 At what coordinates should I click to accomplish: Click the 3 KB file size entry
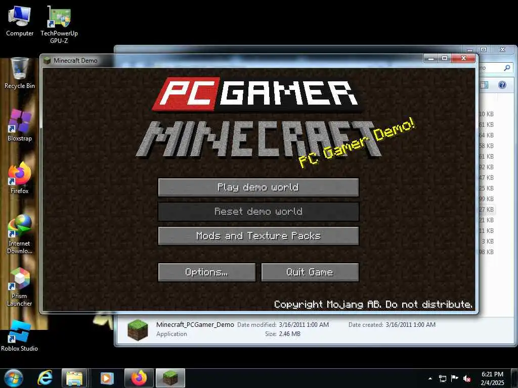point(487,241)
